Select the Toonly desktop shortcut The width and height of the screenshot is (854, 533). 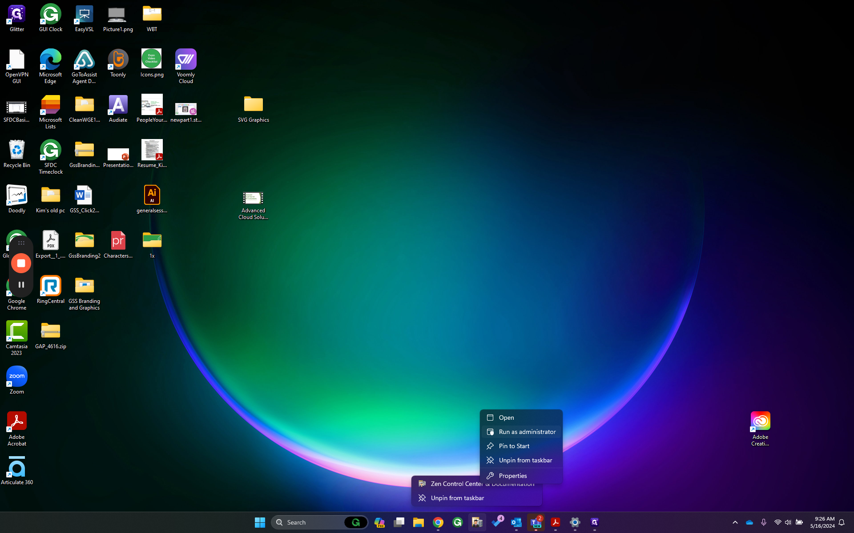[118, 64]
